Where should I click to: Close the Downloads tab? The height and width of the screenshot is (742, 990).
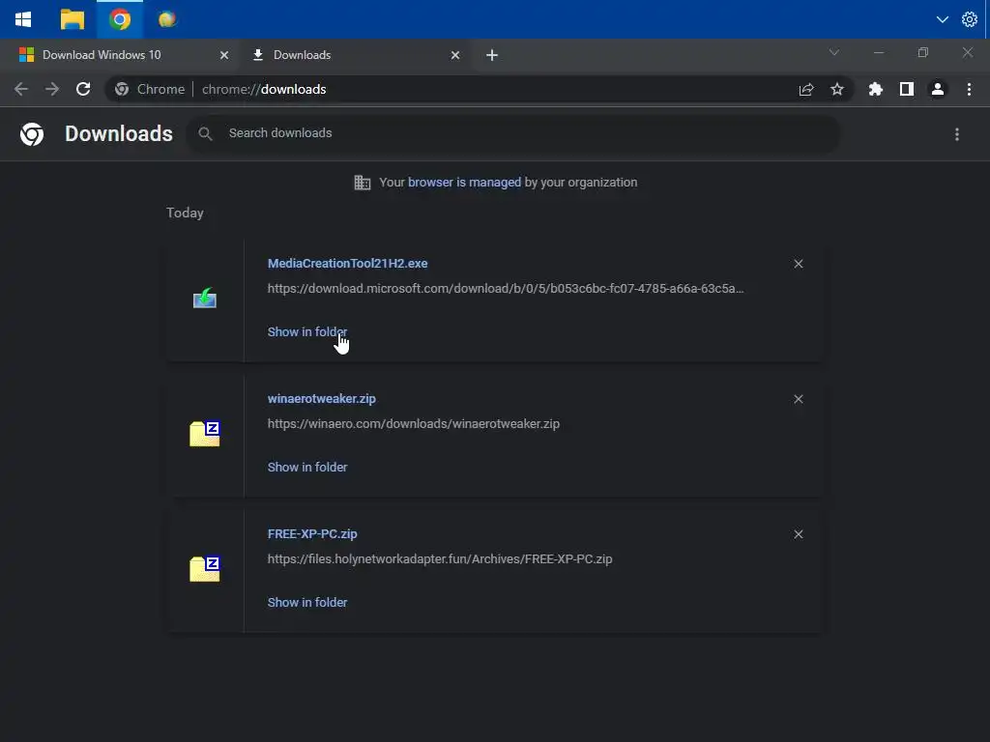coord(455,55)
